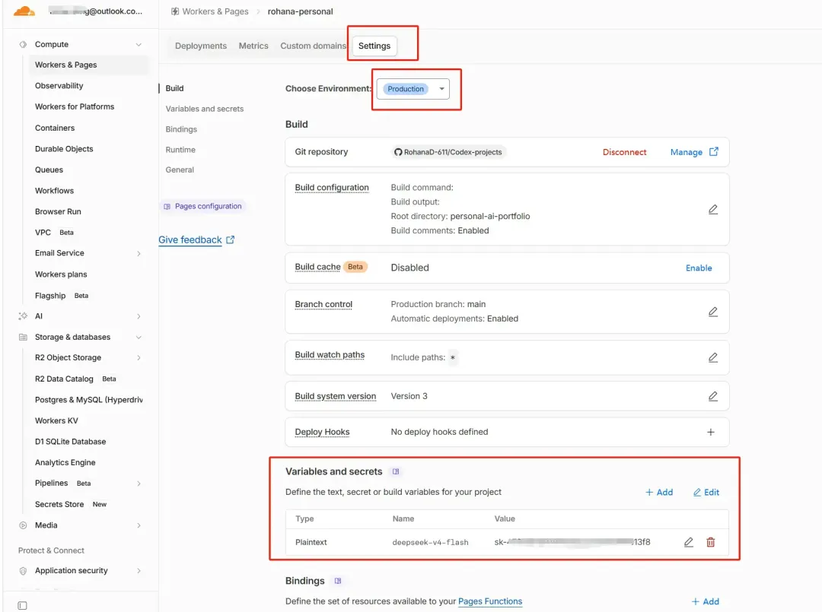
Task: Open Containers in the sidebar
Action: point(55,128)
